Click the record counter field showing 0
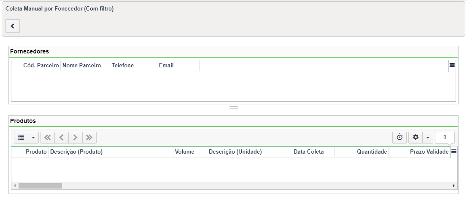 click(x=445, y=137)
